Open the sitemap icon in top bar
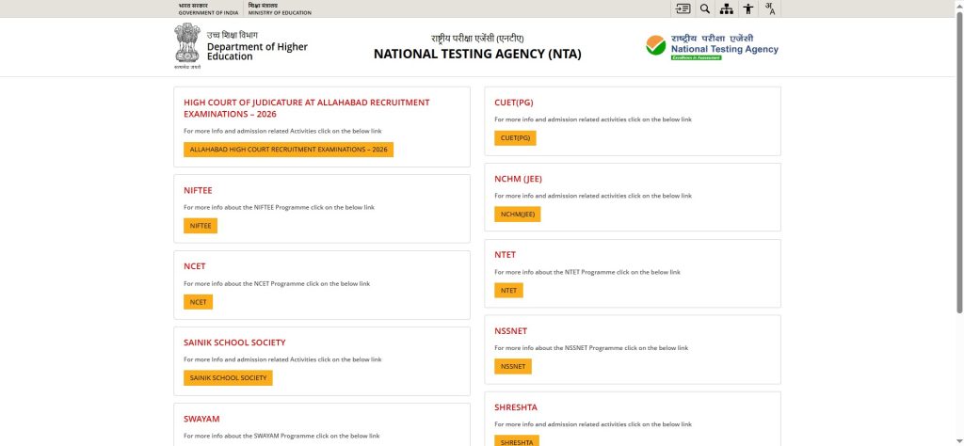 (x=727, y=8)
